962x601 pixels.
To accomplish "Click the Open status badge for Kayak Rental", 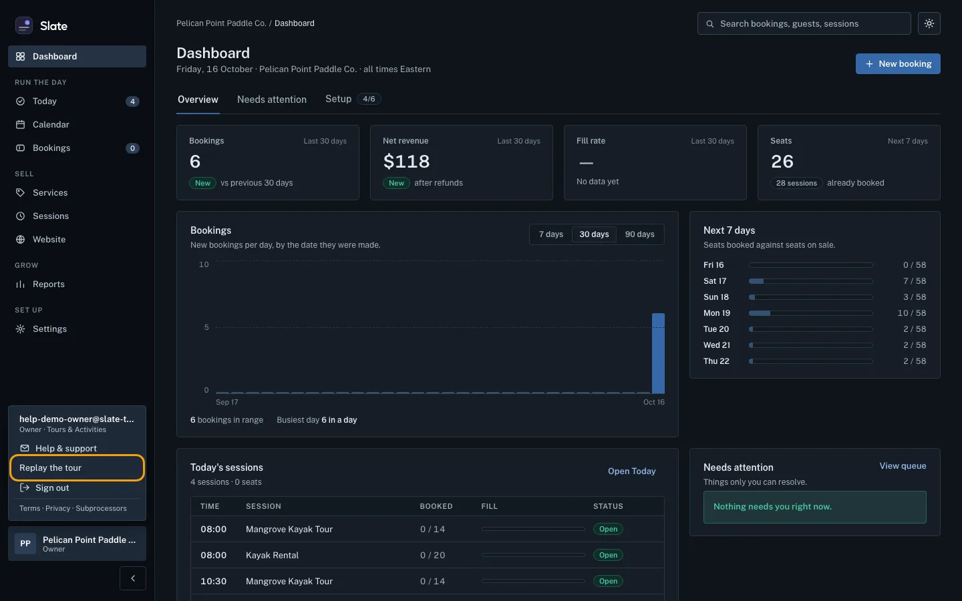I will 608,555.
